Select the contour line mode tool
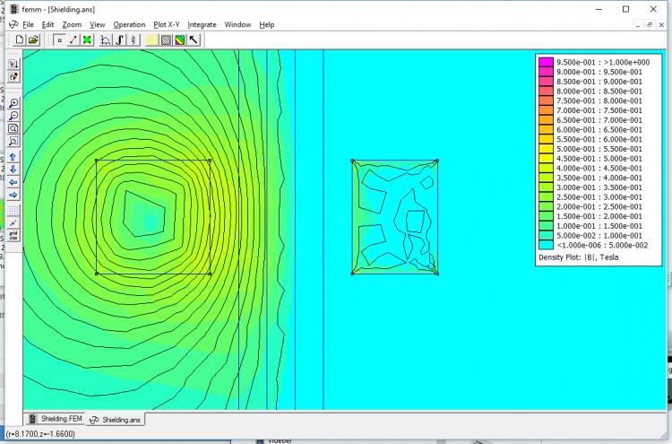Image resolution: width=672 pixels, height=444 pixels. (x=73, y=39)
